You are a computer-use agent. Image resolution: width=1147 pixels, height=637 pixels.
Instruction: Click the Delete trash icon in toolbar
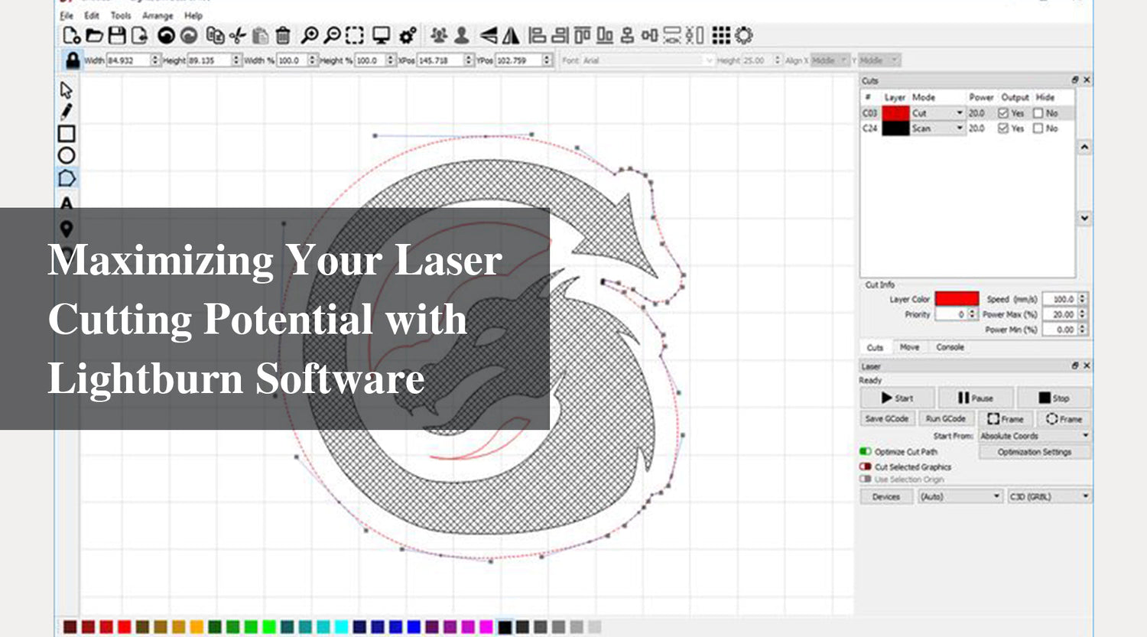click(x=283, y=35)
